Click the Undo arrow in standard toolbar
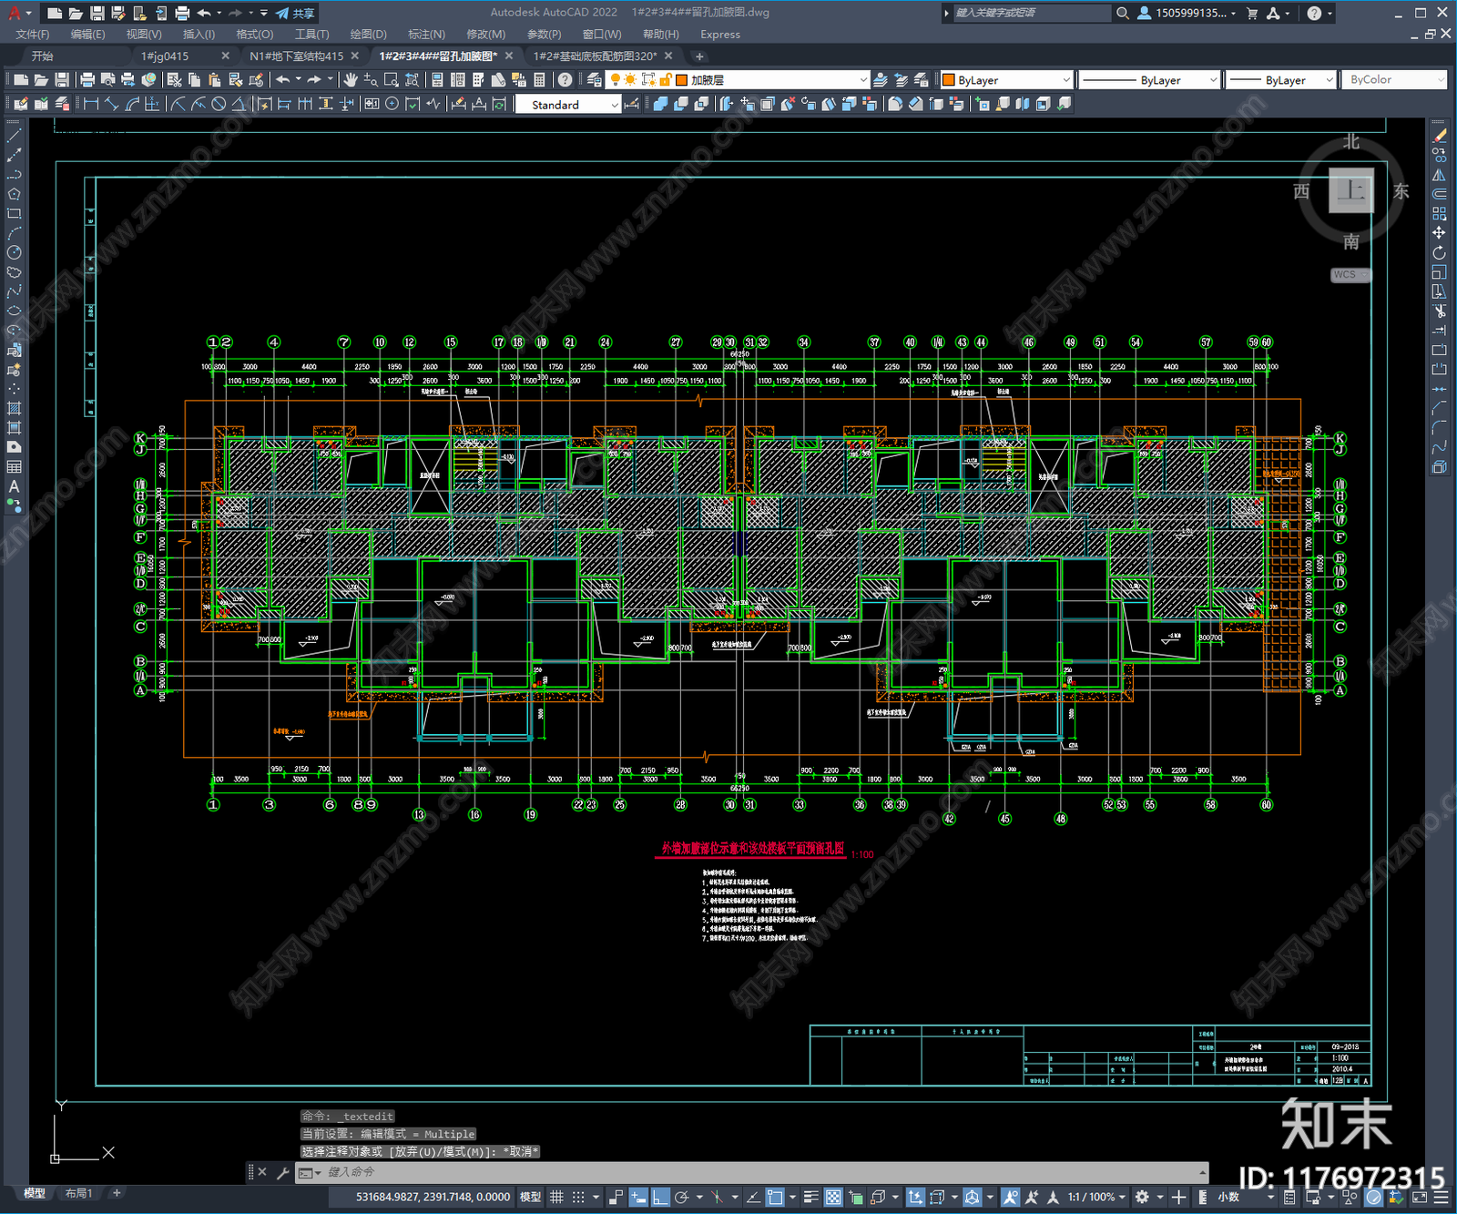 coord(283,80)
